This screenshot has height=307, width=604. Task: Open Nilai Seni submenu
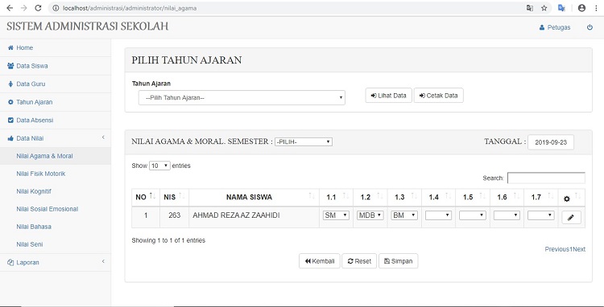56,244
